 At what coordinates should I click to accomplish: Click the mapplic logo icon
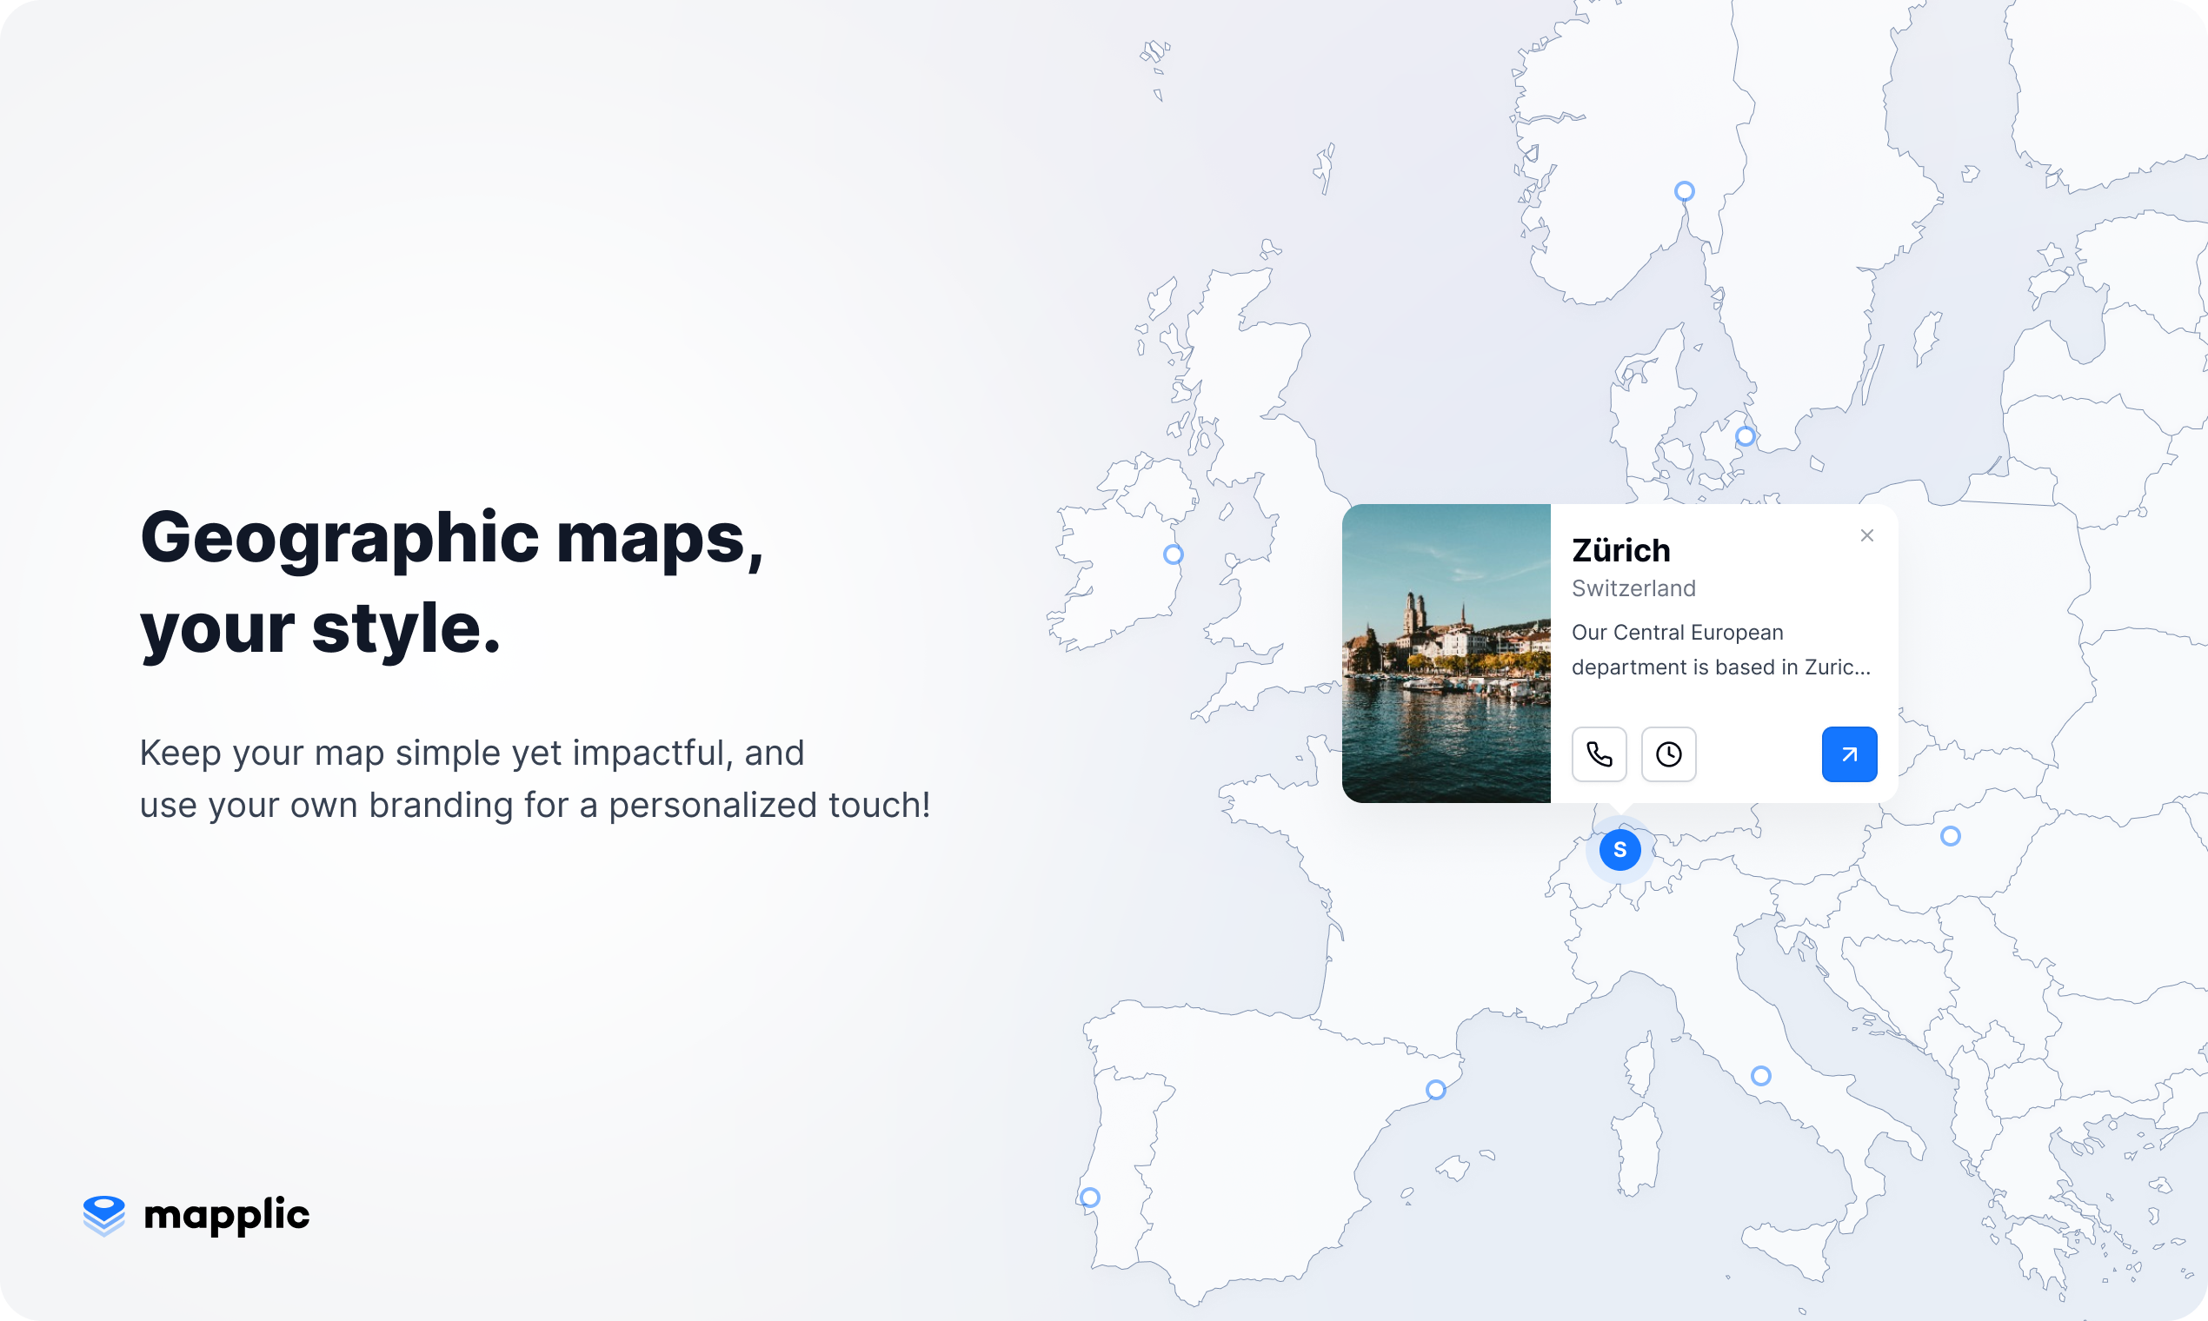pos(103,1214)
